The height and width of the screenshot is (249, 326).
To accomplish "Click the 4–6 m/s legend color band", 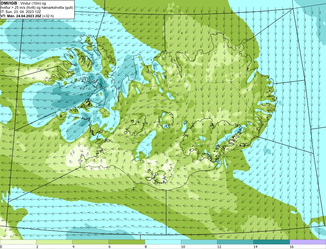I will click(90, 242).
